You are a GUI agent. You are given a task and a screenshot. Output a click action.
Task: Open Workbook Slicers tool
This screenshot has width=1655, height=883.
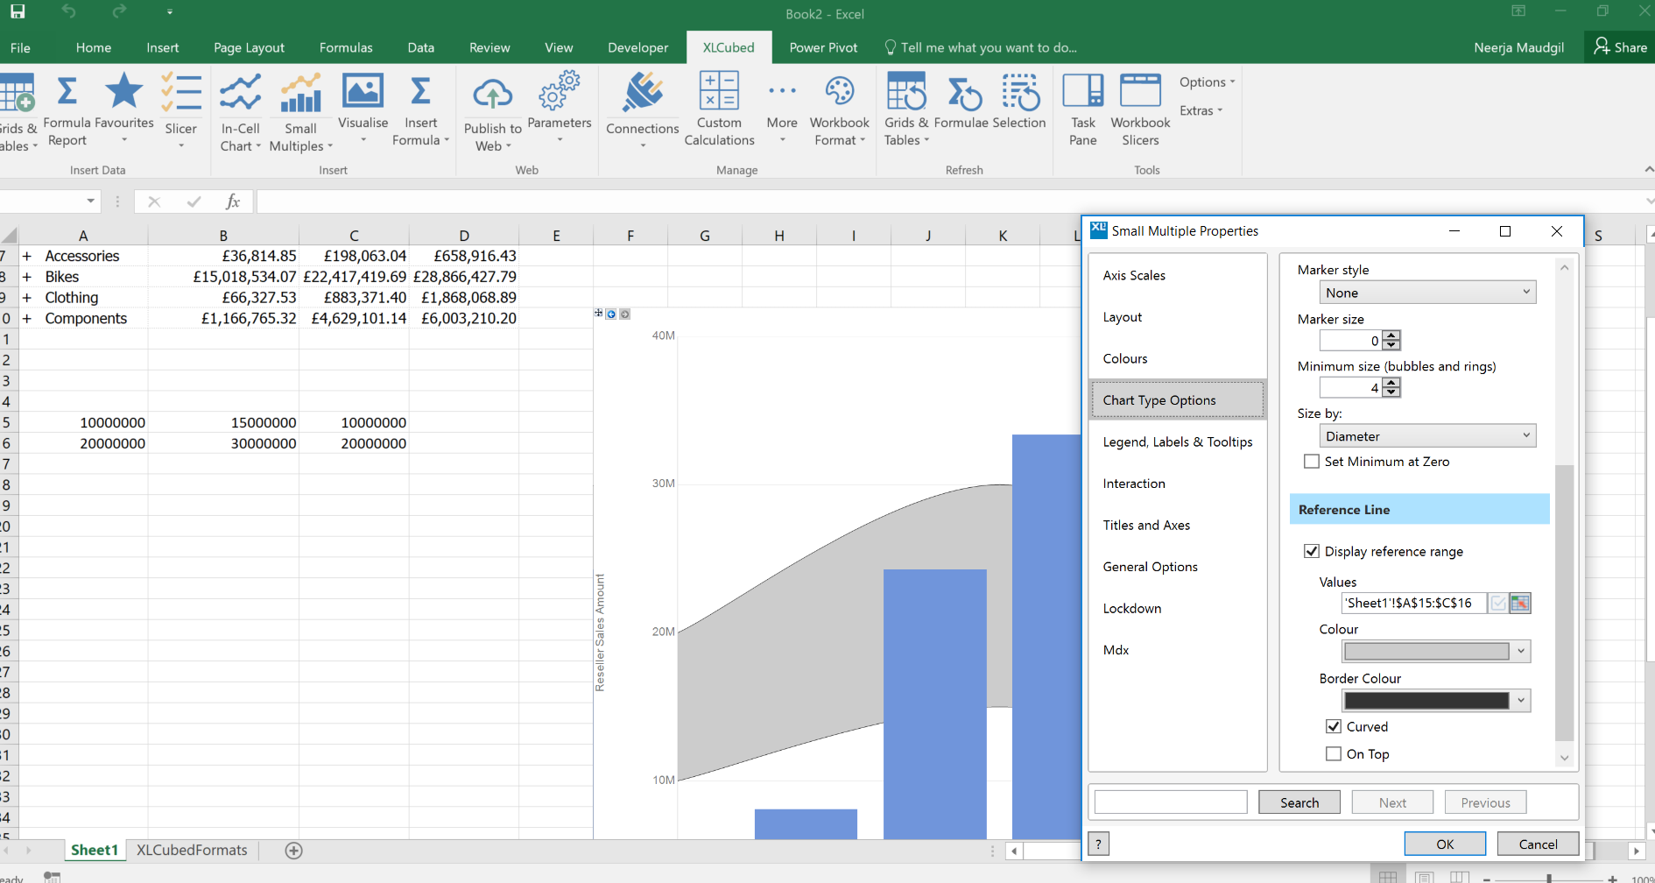pos(1140,109)
